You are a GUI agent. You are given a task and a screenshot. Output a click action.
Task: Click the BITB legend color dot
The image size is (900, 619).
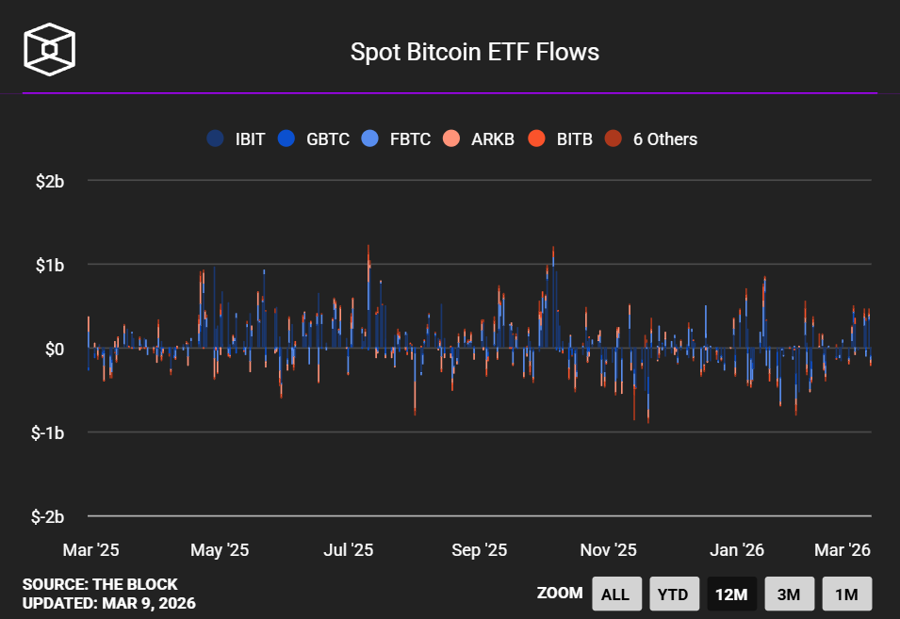537,139
